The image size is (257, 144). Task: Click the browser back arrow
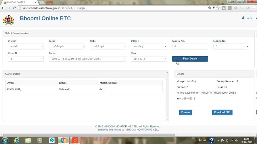(x=3, y=8)
